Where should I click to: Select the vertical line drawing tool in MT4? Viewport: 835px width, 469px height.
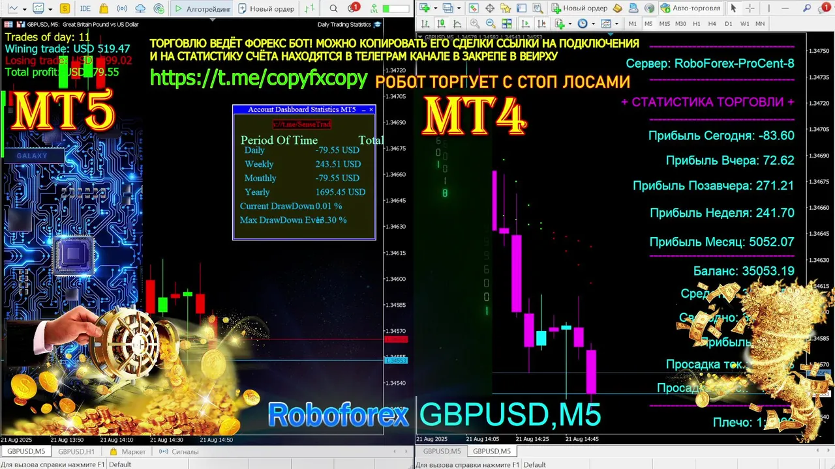[769, 8]
